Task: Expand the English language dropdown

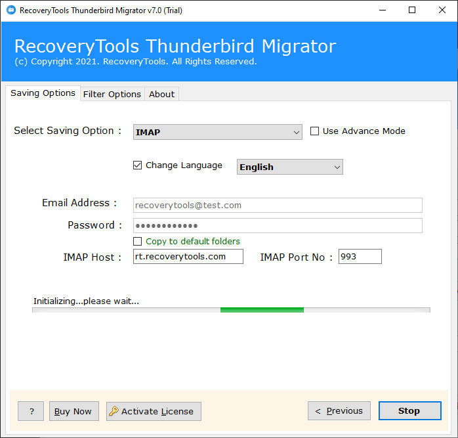Action: (x=290, y=167)
